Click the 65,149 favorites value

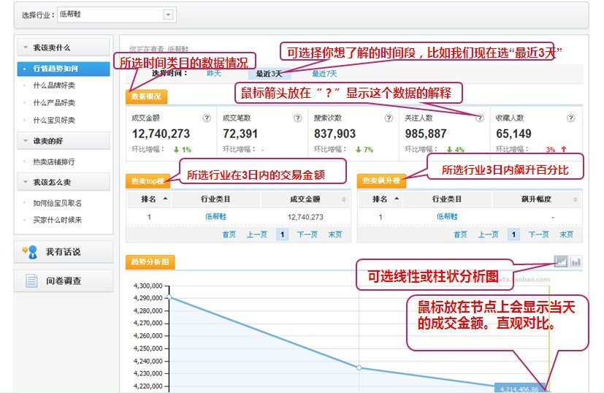click(x=513, y=134)
